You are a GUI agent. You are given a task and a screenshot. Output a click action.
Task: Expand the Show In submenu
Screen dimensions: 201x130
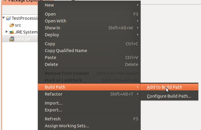point(89,28)
